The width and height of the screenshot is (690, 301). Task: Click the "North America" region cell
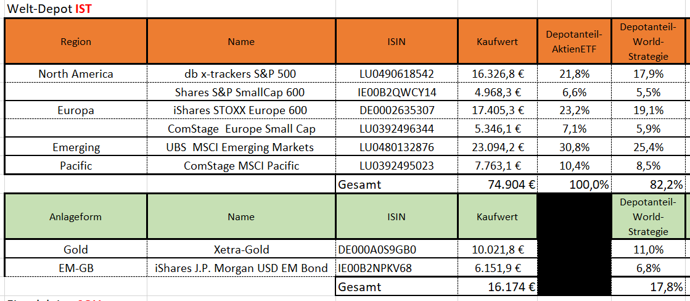[76, 74]
